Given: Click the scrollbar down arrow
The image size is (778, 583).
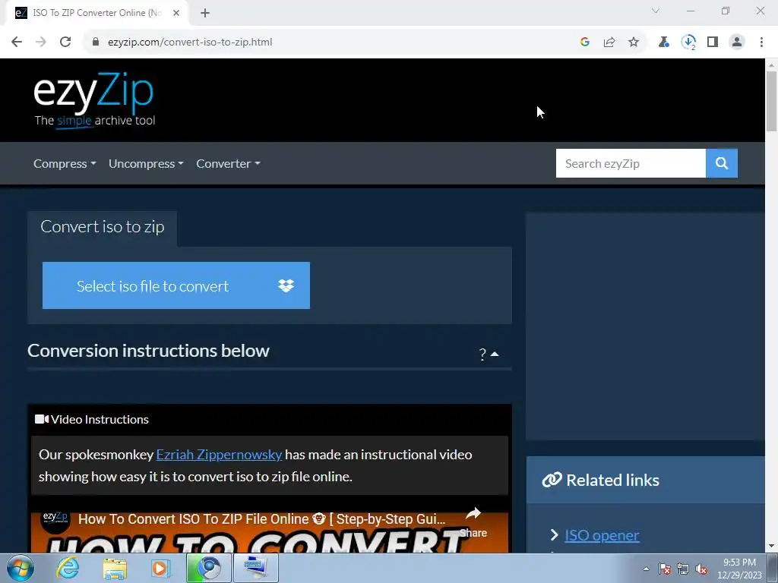Looking at the screenshot, I should coord(771,546).
